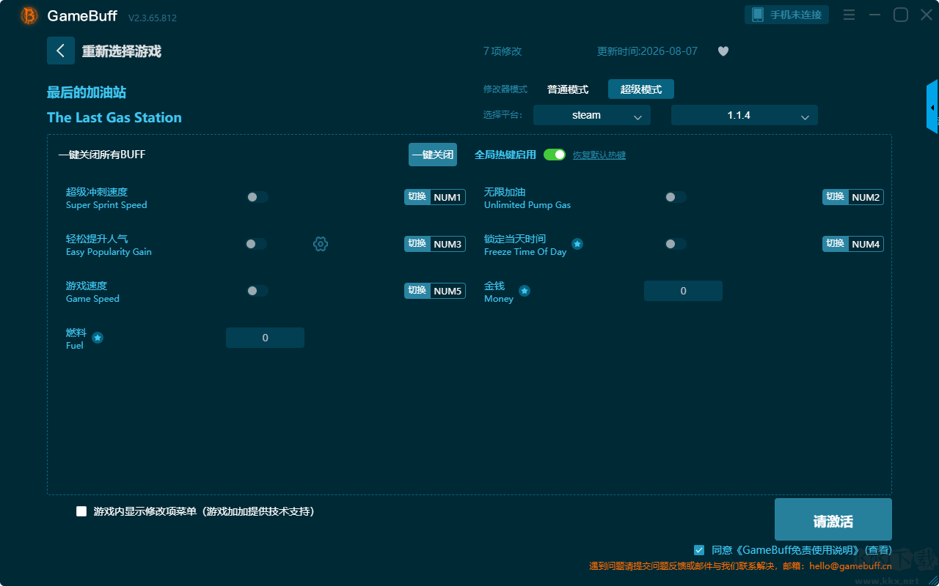Click the phone not connected button
The image size is (939, 586).
(x=787, y=15)
